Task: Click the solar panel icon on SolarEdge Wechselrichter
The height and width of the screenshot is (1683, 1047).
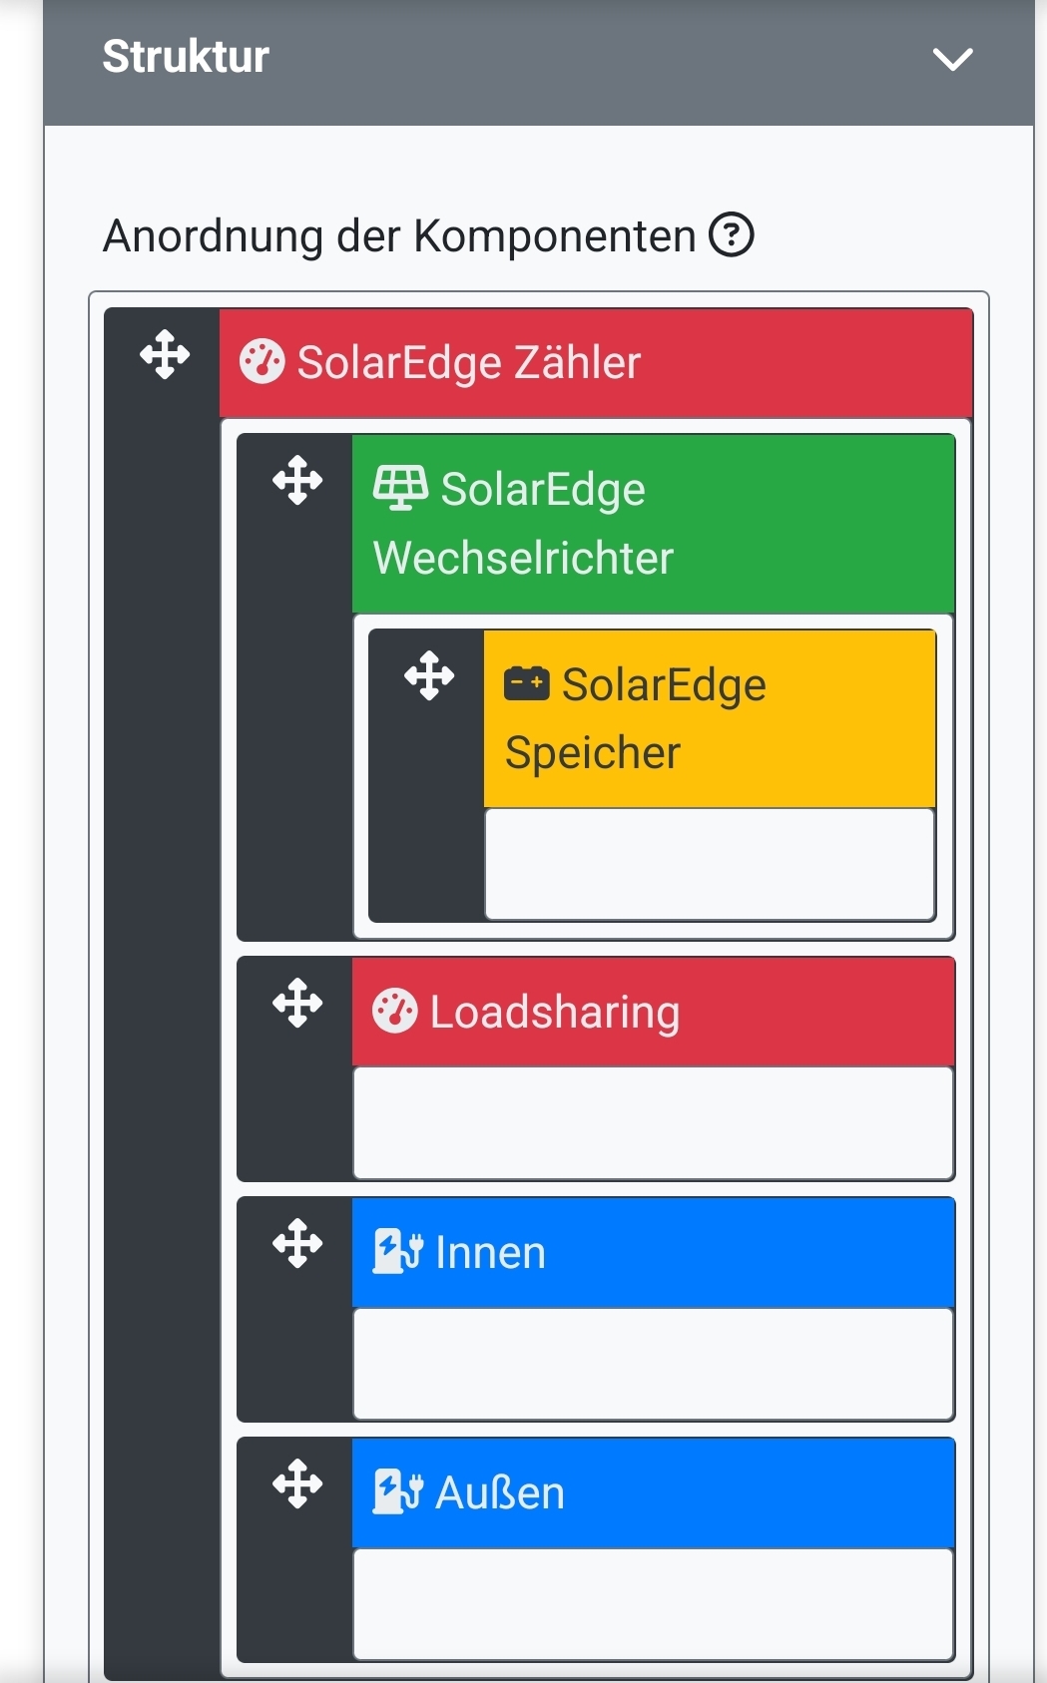Action: click(401, 486)
